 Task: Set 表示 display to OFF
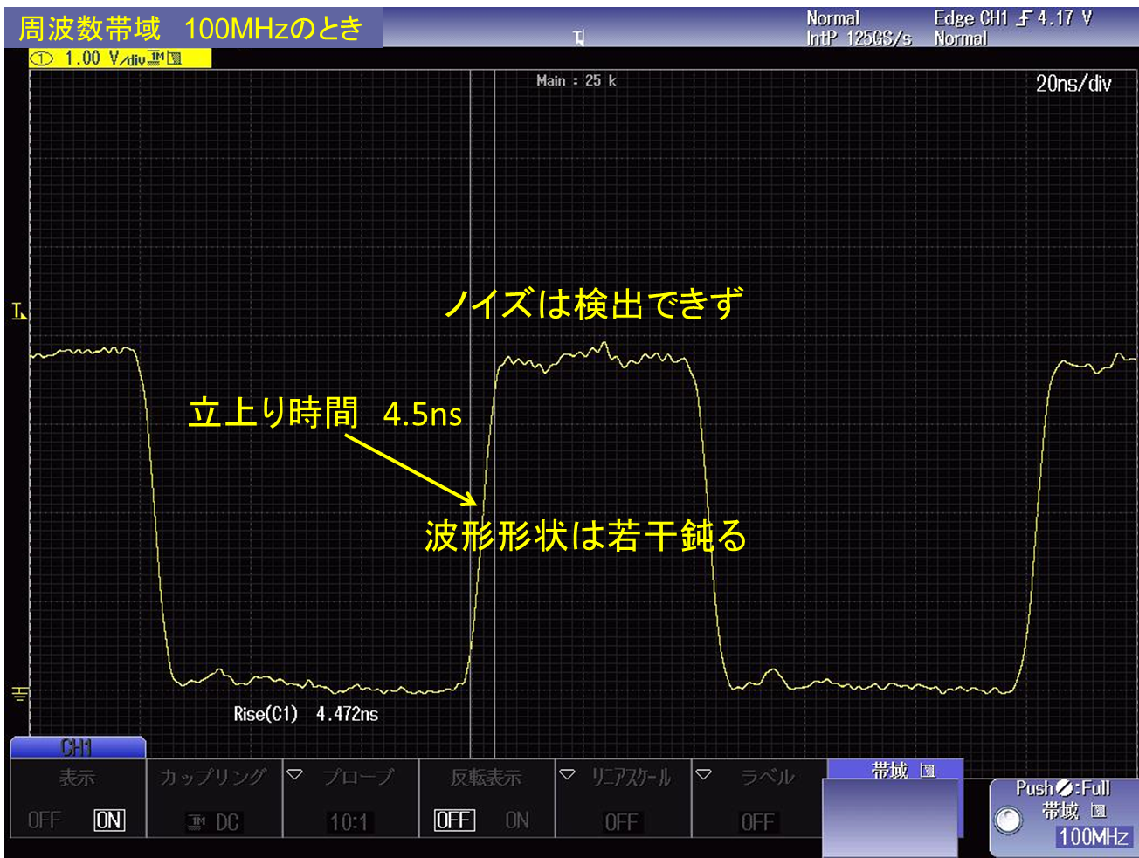[x=44, y=820]
